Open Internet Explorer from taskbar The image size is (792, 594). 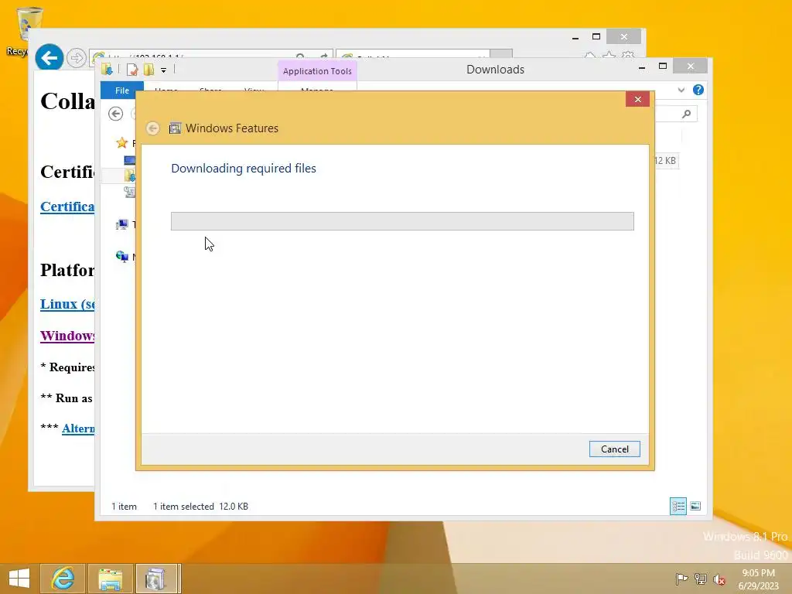(x=63, y=579)
